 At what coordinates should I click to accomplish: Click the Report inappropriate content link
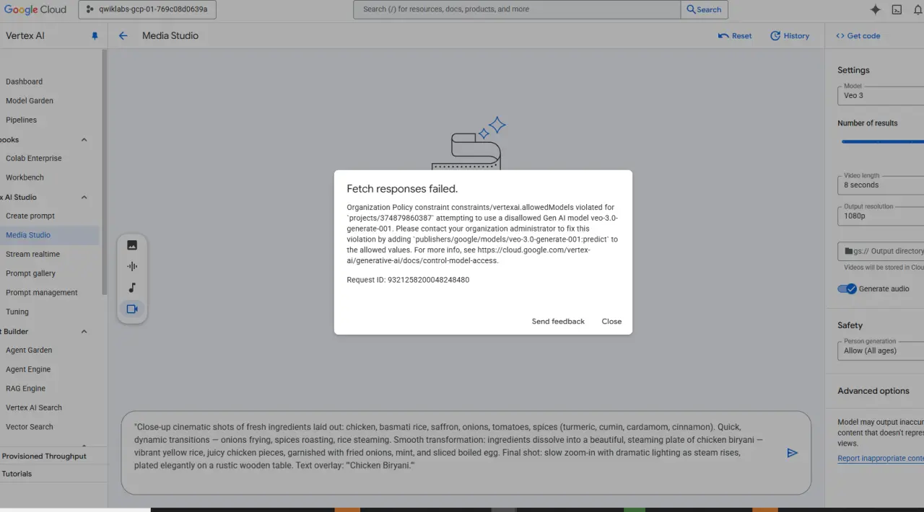pyautogui.click(x=881, y=458)
